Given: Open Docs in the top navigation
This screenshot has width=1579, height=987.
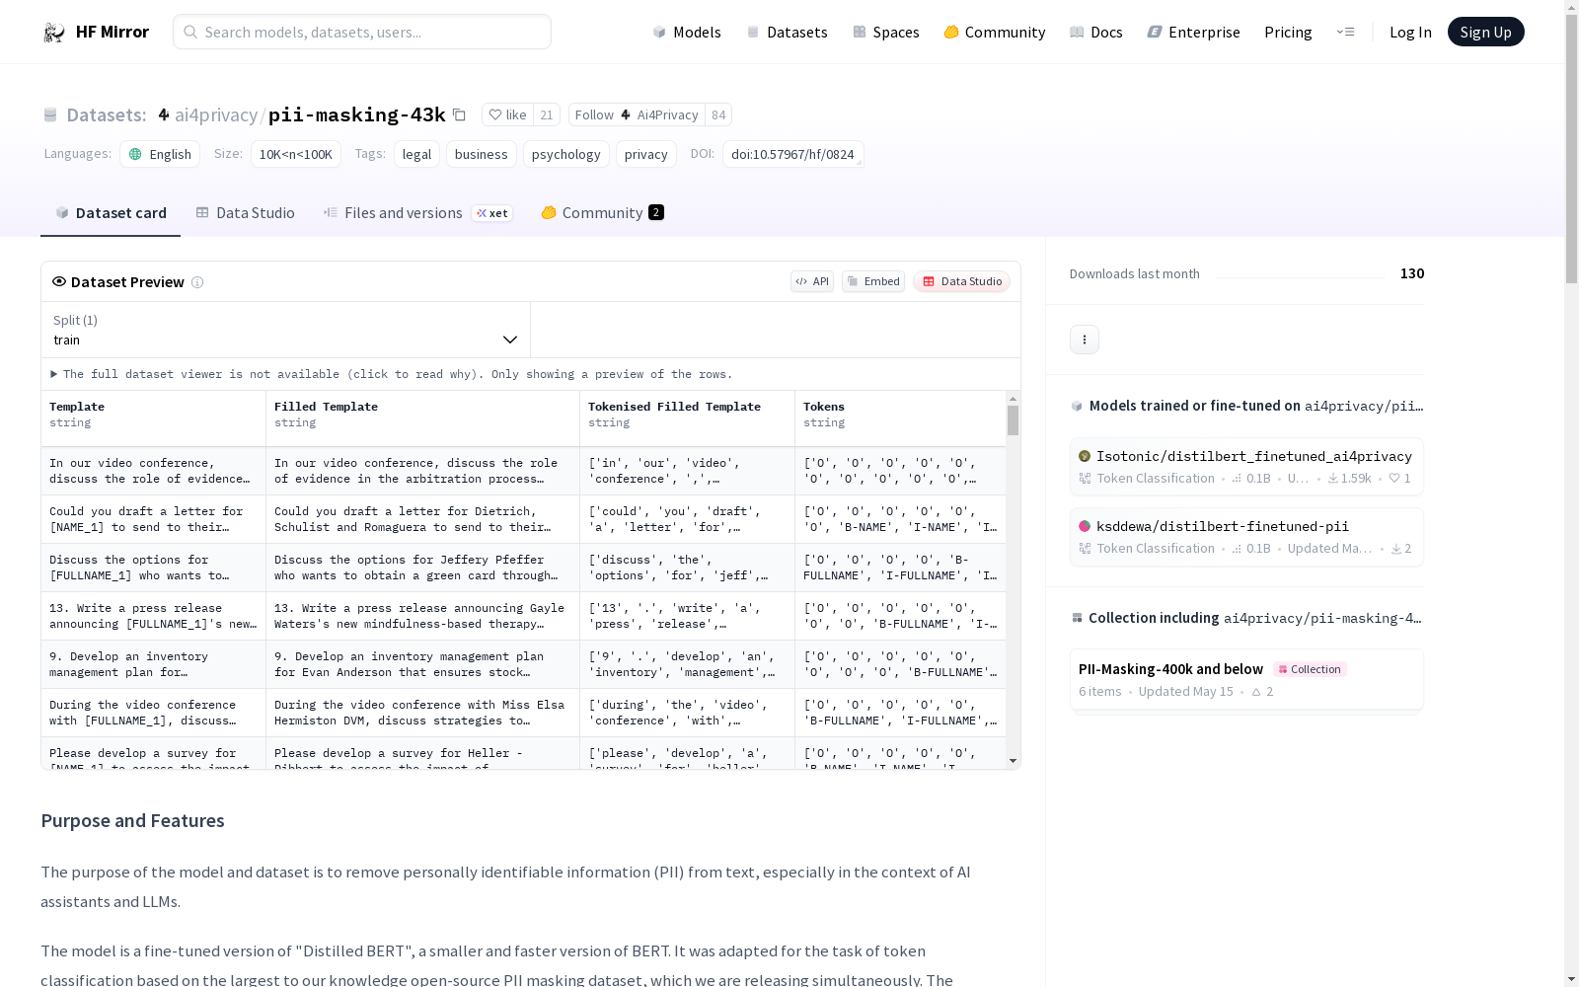Looking at the screenshot, I should 1095,32.
